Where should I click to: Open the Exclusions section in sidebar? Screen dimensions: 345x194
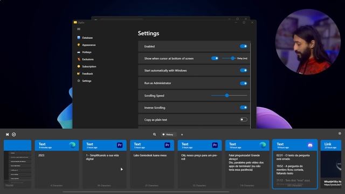pos(86,59)
